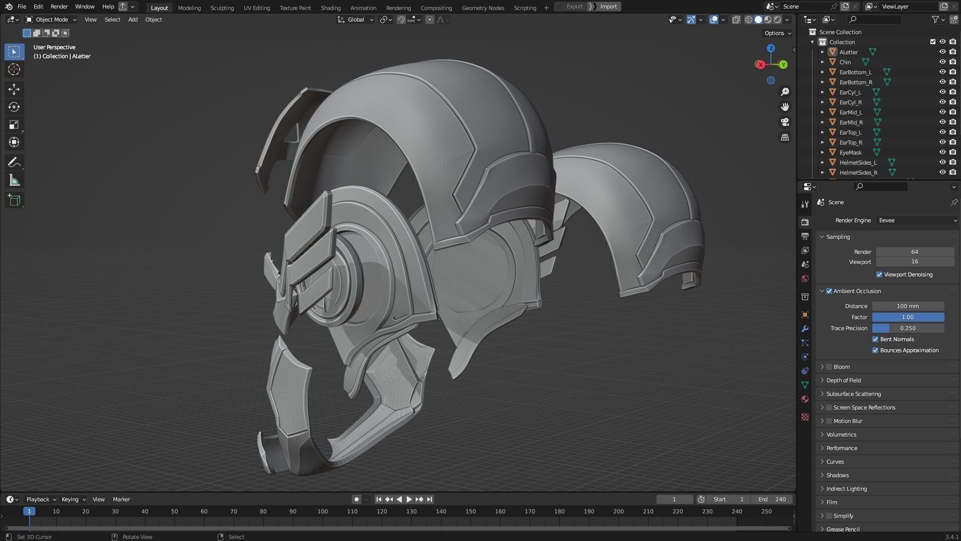Select the Measure tool
The width and height of the screenshot is (961, 541).
(x=14, y=180)
